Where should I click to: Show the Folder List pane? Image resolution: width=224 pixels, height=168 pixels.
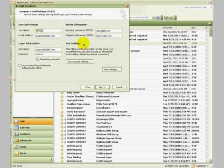tap(33, 140)
